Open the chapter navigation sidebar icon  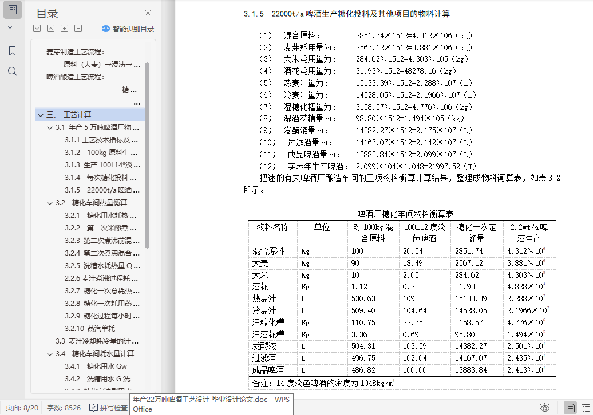(x=13, y=30)
